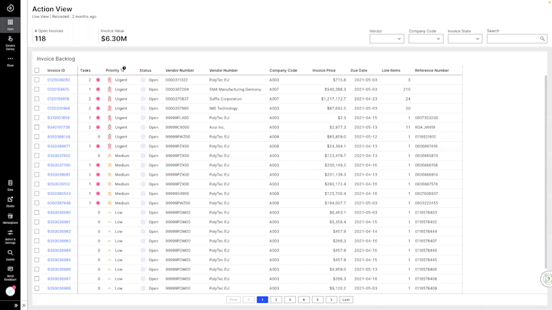Screen dimensions: 552x310
Task: Open the Invoice State filter dropdown
Action: click(464, 39)
